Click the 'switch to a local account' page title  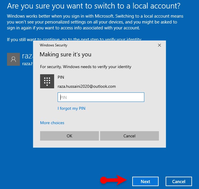tap(94, 6)
